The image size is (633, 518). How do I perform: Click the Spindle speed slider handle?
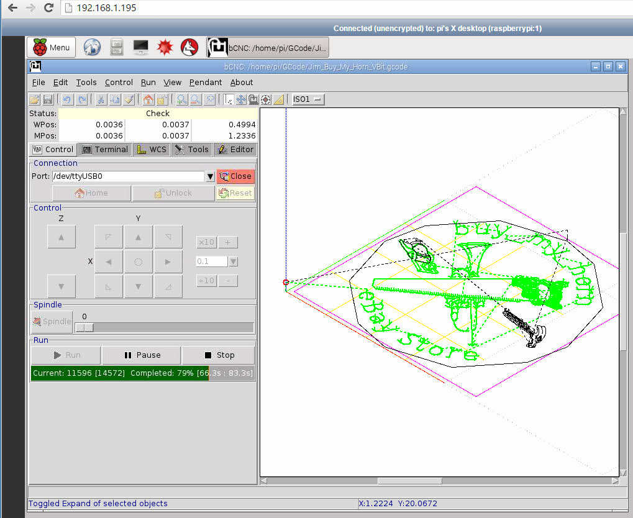pos(84,327)
